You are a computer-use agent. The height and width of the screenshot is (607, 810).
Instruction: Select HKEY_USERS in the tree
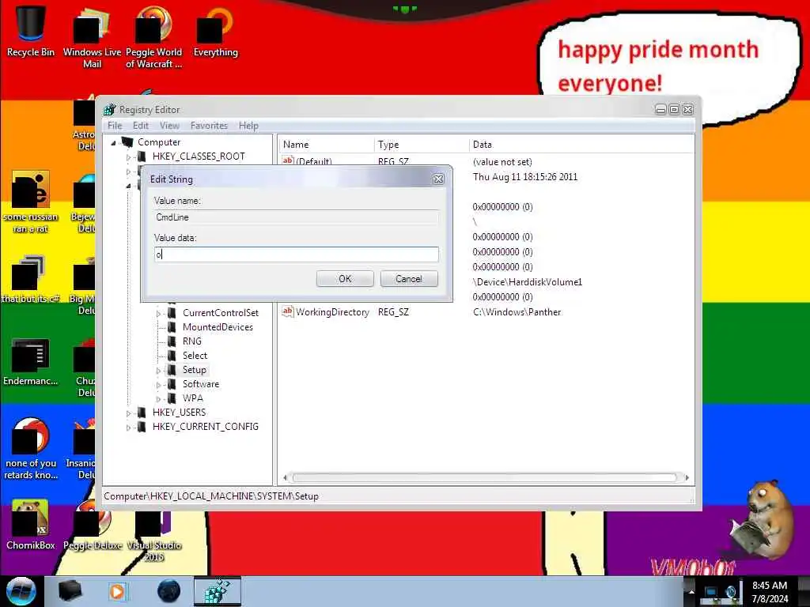pyautogui.click(x=179, y=413)
